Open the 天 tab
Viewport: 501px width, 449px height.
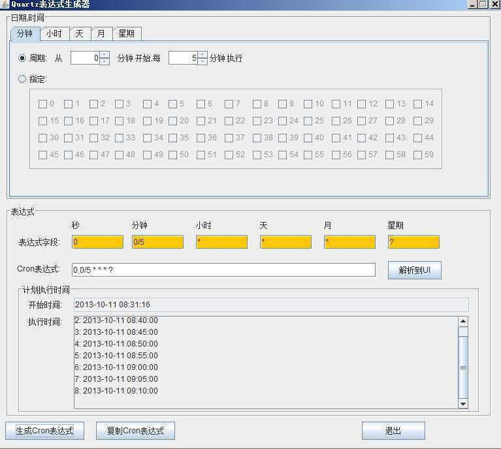80,33
